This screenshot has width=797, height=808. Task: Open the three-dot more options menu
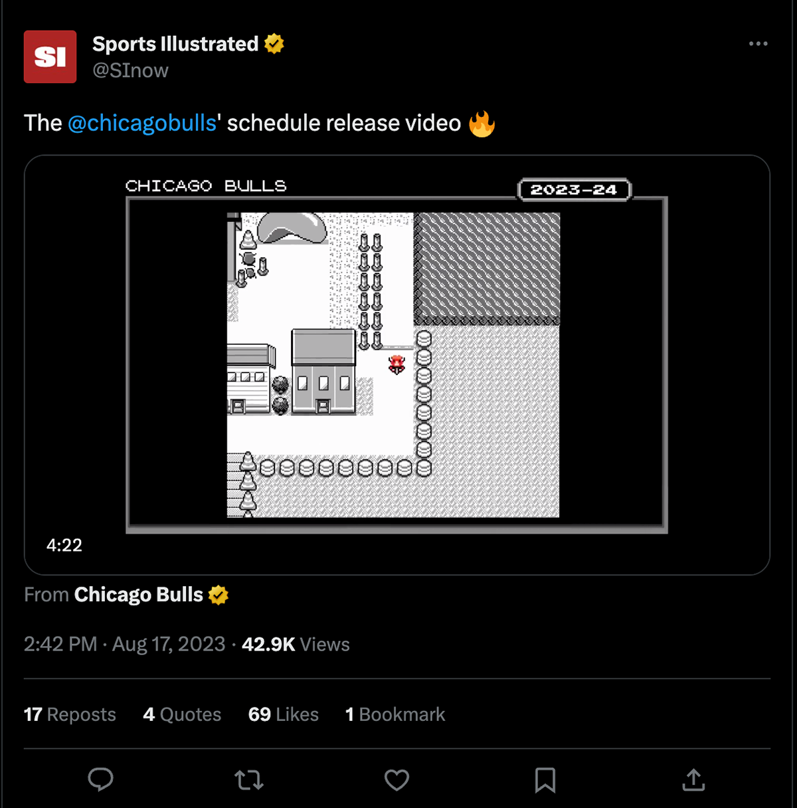(x=758, y=44)
